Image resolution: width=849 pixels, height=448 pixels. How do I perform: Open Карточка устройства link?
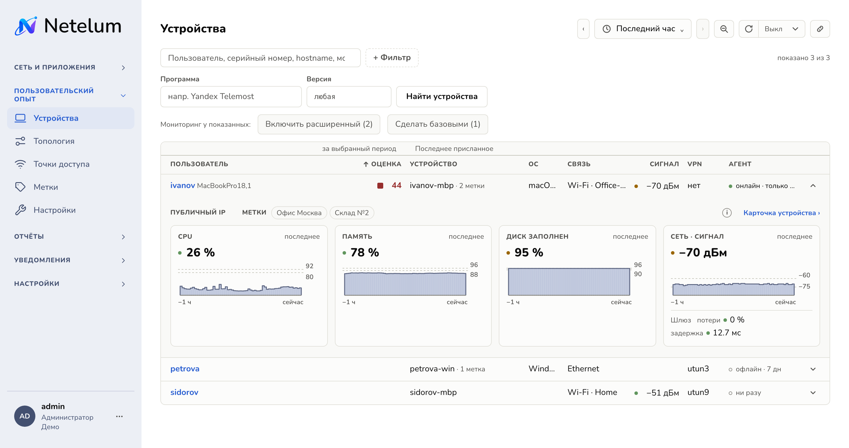tap(781, 213)
